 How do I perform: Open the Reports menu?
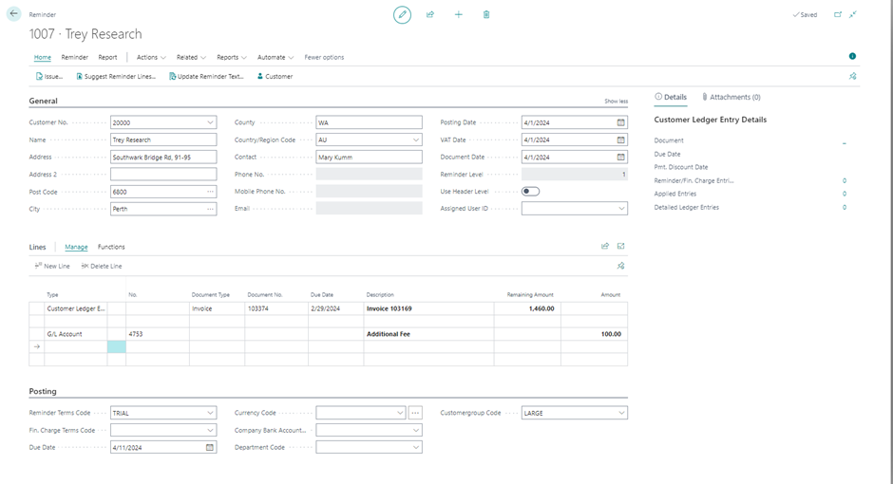231,58
